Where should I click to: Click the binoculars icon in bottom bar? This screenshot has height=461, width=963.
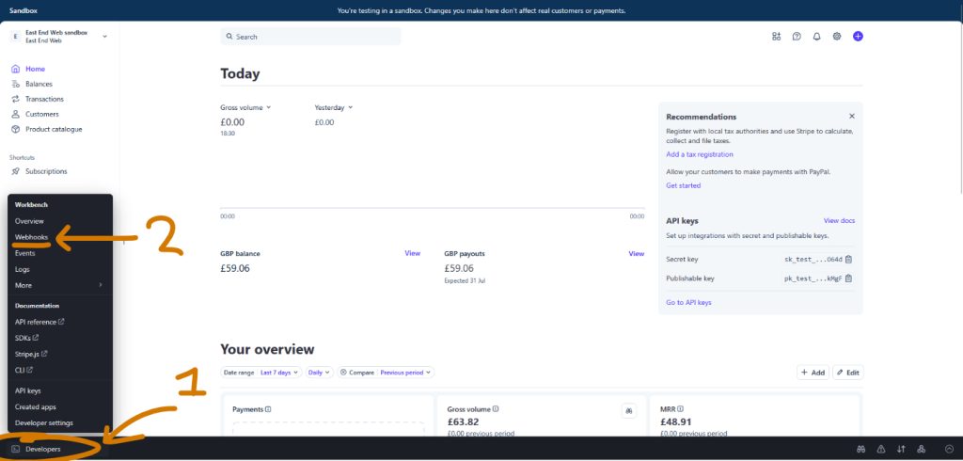[x=861, y=450]
